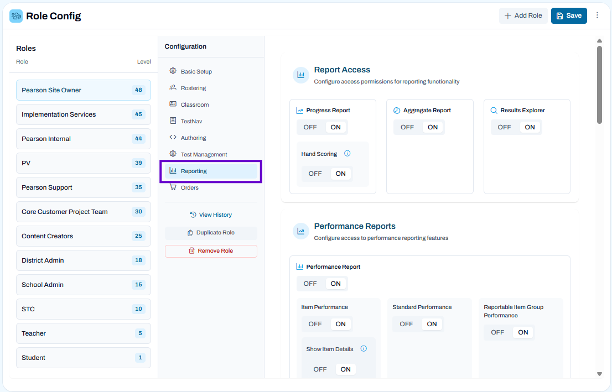Viewport: 612px width, 392px height.
Task: Click the Add Role button
Action: click(523, 15)
